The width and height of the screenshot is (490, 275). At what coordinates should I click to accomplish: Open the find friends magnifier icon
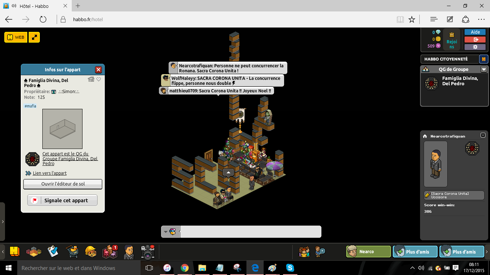[320, 252]
